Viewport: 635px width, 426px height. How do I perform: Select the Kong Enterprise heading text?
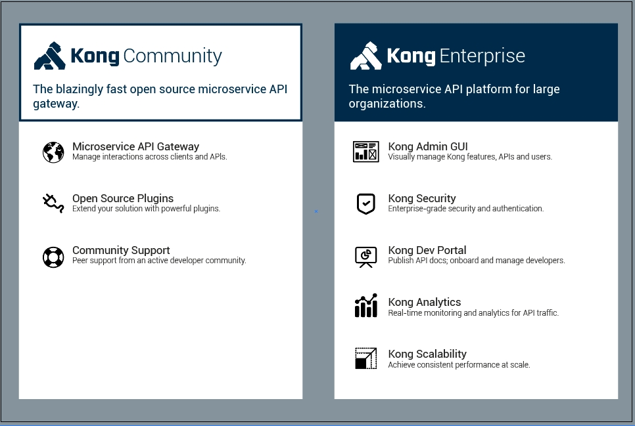click(x=456, y=56)
